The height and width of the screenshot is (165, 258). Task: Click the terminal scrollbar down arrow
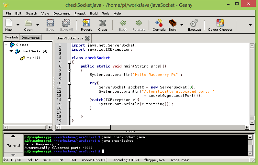tap(250, 154)
